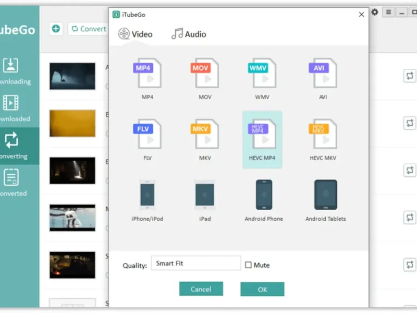This screenshot has height=313, width=417.
Task: Enable the Mute checkbox
Action: tap(248, 265)
